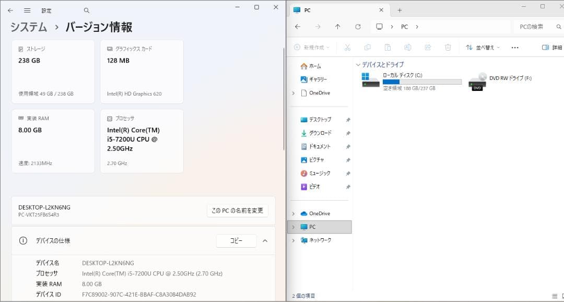Click the Refresh icon in the address bar
This screenshot has width=564, height=302.
358,27
